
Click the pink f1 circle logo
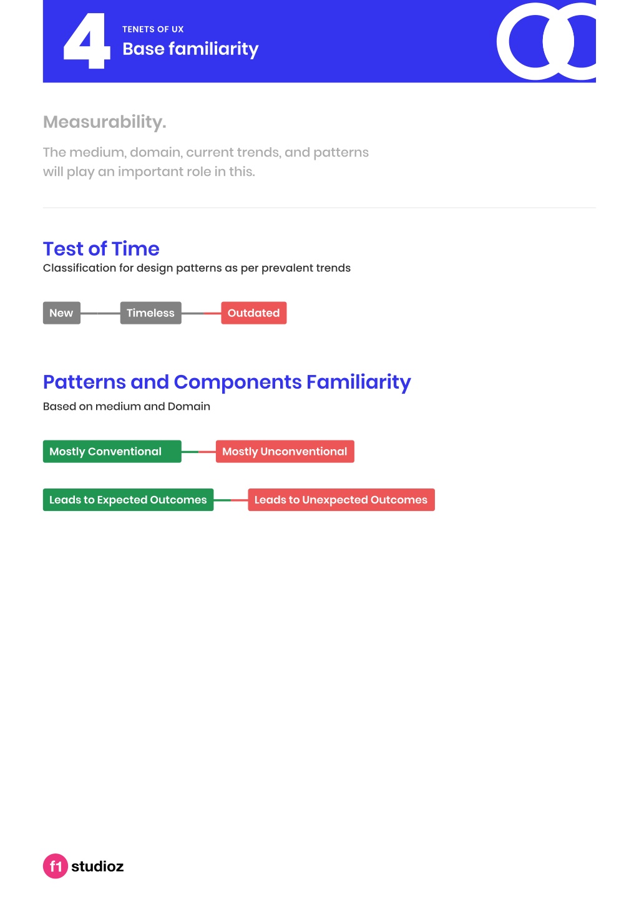[x=56, y=866]
